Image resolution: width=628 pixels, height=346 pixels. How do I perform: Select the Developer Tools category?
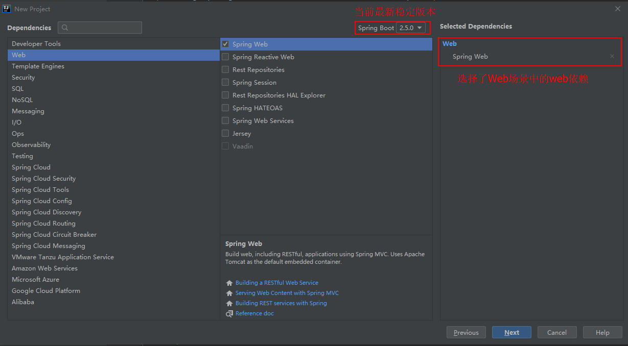[x=113, y=44]
